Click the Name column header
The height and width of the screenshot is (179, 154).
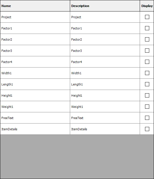(x=35, y=6)
